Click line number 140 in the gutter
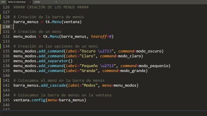This screenshot has width=207, height=116. coord(6,76)
